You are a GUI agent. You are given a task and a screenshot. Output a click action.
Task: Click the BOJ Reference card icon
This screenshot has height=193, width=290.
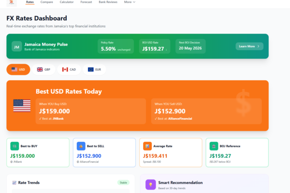point(214,146)
